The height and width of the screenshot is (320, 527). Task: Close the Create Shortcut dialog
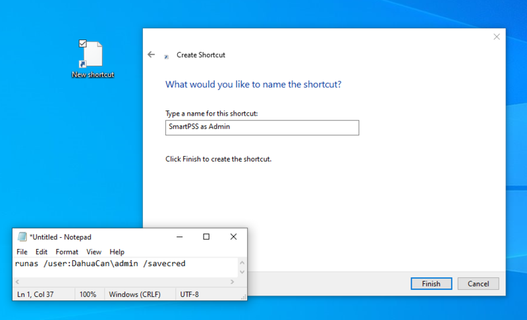coord(497,37)
